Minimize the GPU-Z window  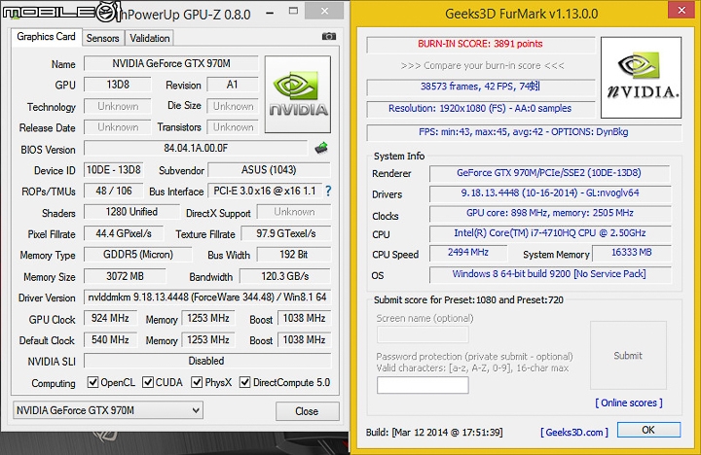point(270,12)
